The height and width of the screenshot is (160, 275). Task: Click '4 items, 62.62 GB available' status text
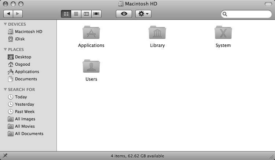[137, 156]
